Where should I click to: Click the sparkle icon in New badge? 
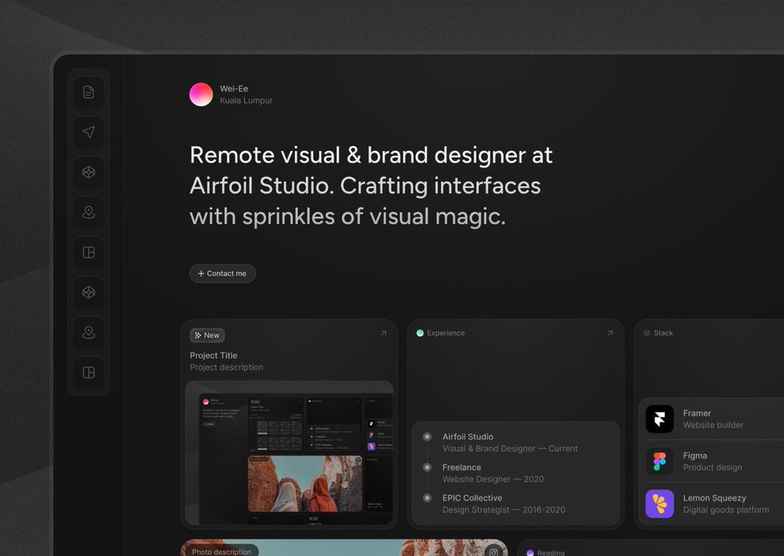(x=198, y=335)
